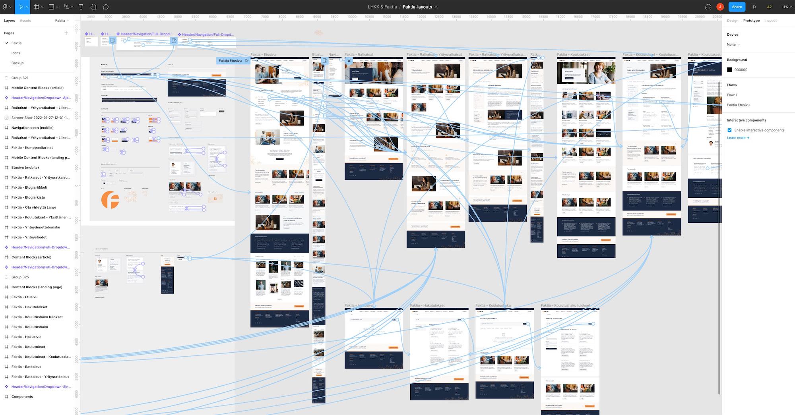Select the Comment tool
This screenshot has height=415, width=795.
click(x=106, y=7)
